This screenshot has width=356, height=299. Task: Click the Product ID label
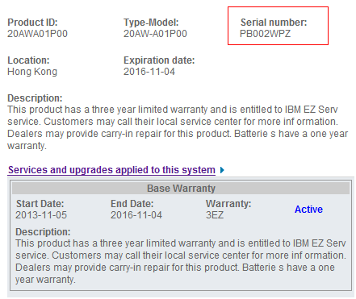click(32, 23)
